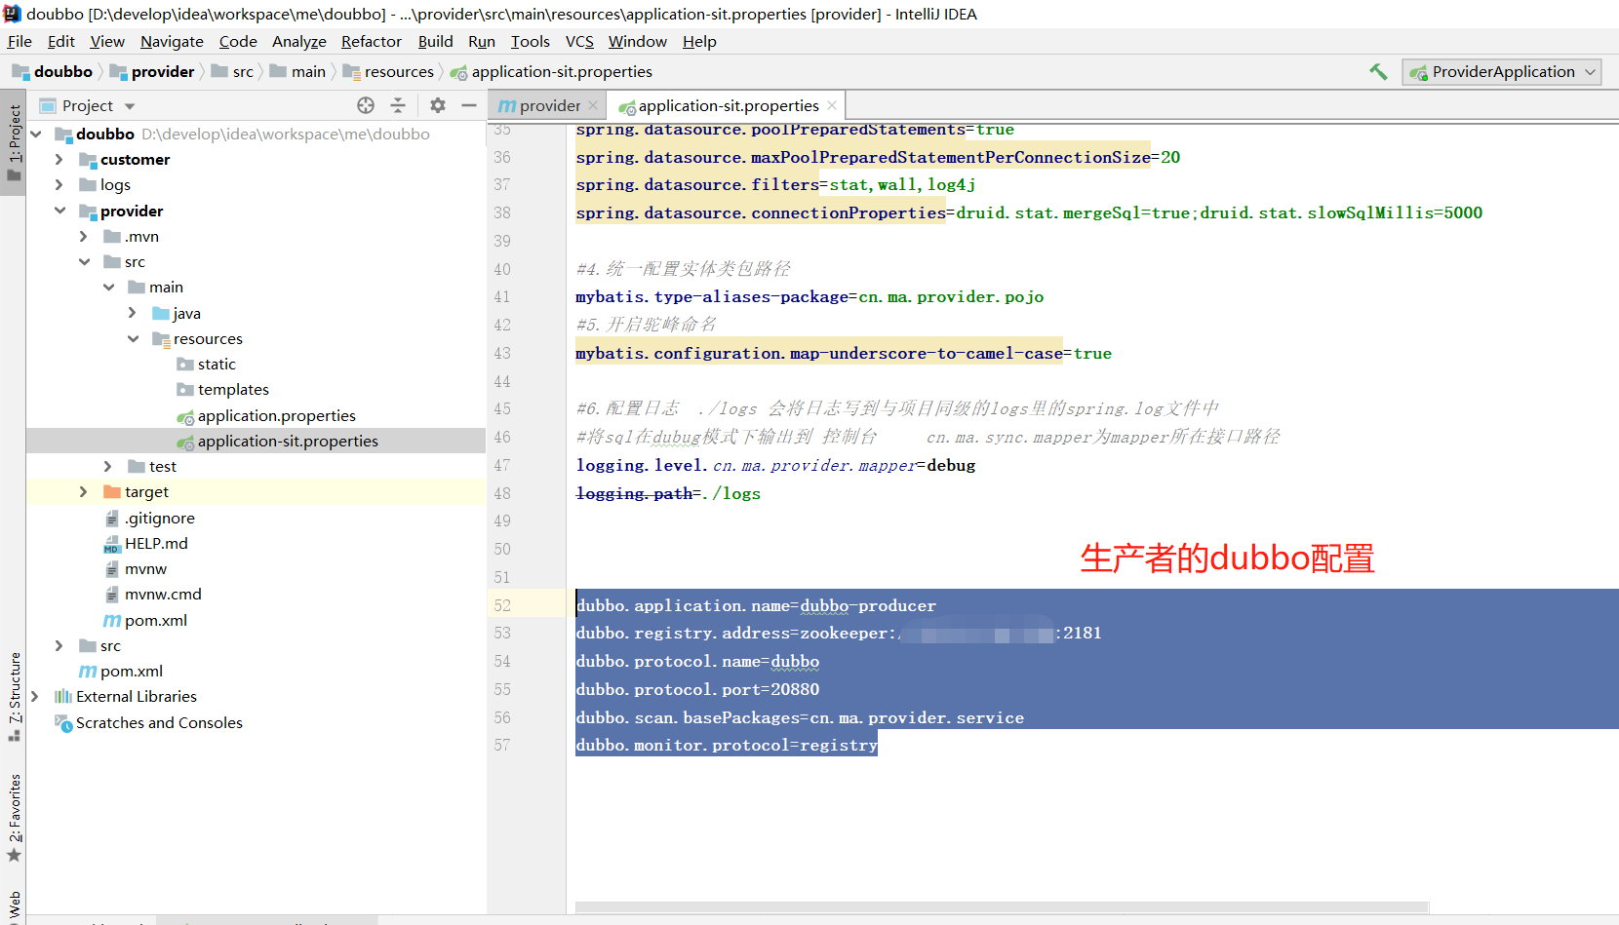Open the Navigate menu
Screen dimensions: 1619x925
coord(172,41)
